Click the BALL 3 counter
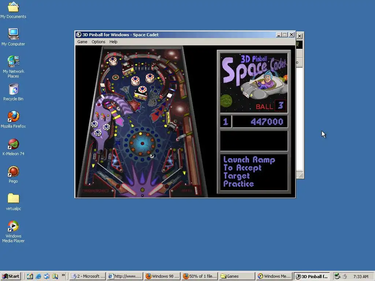Image resolution: width=375 pixels, height=281 pixels. [x=271, y=106]
